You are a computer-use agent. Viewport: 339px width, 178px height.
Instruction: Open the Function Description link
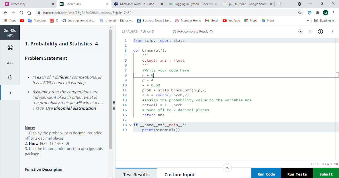click(x=44, y=169)
